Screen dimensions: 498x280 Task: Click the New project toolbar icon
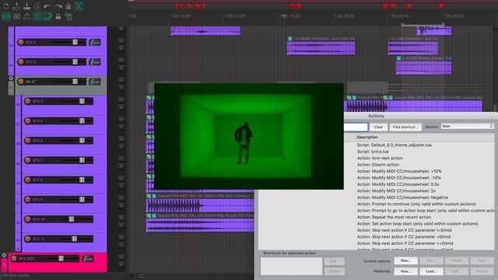tap(6, 6)
